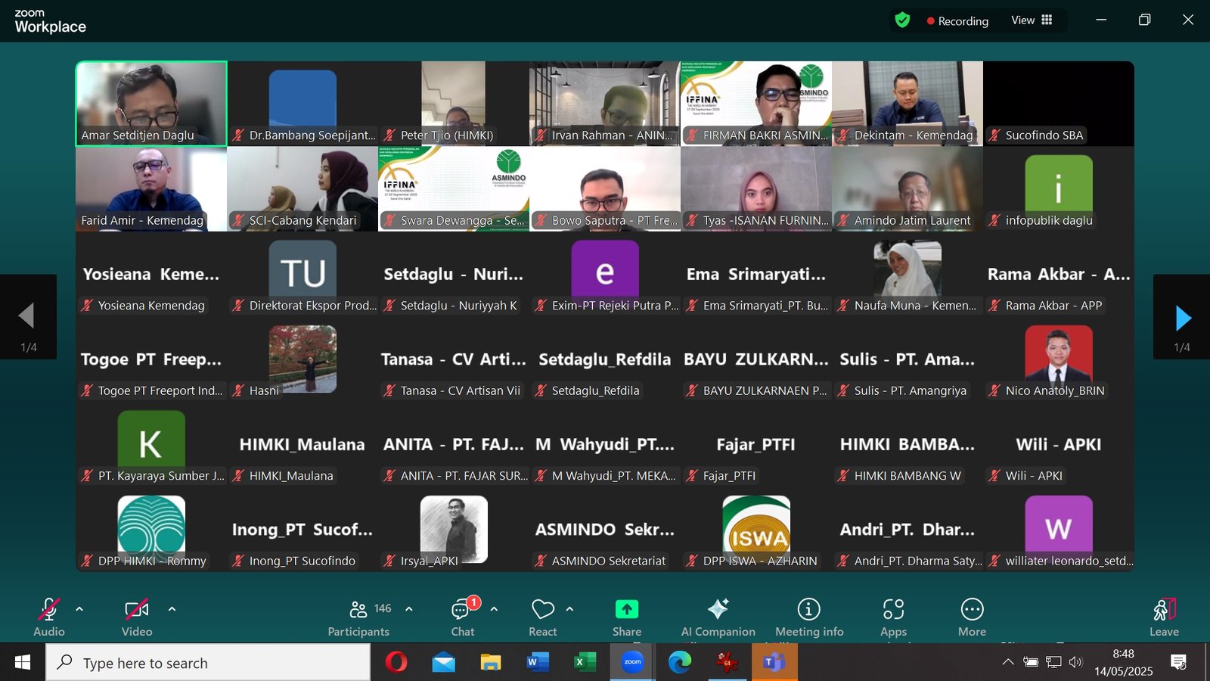Go to previous gallery page arrow
This screenshot has width=1210, height=681.
click(x=28, y=317)
